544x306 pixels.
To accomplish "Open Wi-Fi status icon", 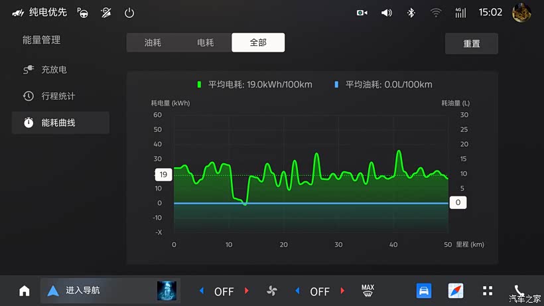I will (x=436, y=13).
